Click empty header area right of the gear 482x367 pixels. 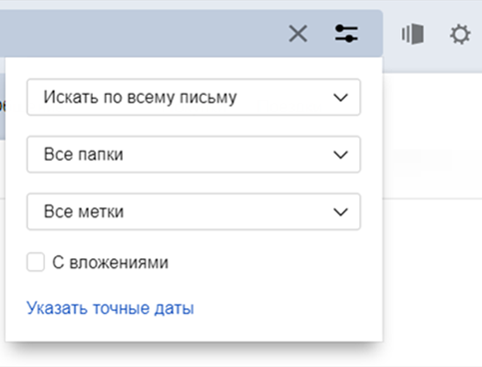(478, 33)
